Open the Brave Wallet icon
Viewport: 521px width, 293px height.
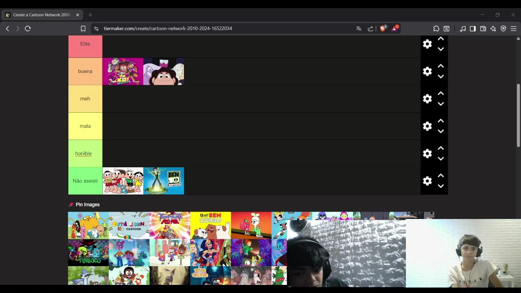tap(483, 28)
